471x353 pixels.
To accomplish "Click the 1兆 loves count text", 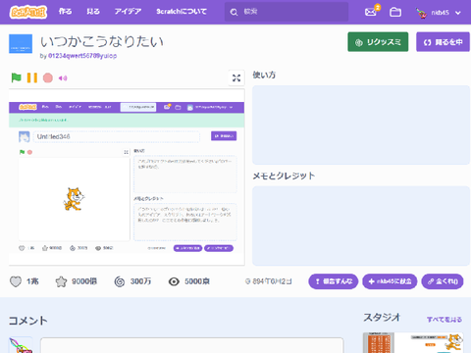I will tap(32, 281).
